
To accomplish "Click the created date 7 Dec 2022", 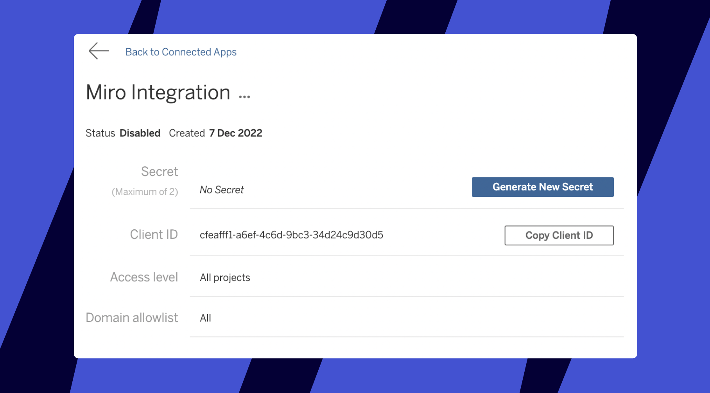I will pyautogui.click(x=235, y=133).
